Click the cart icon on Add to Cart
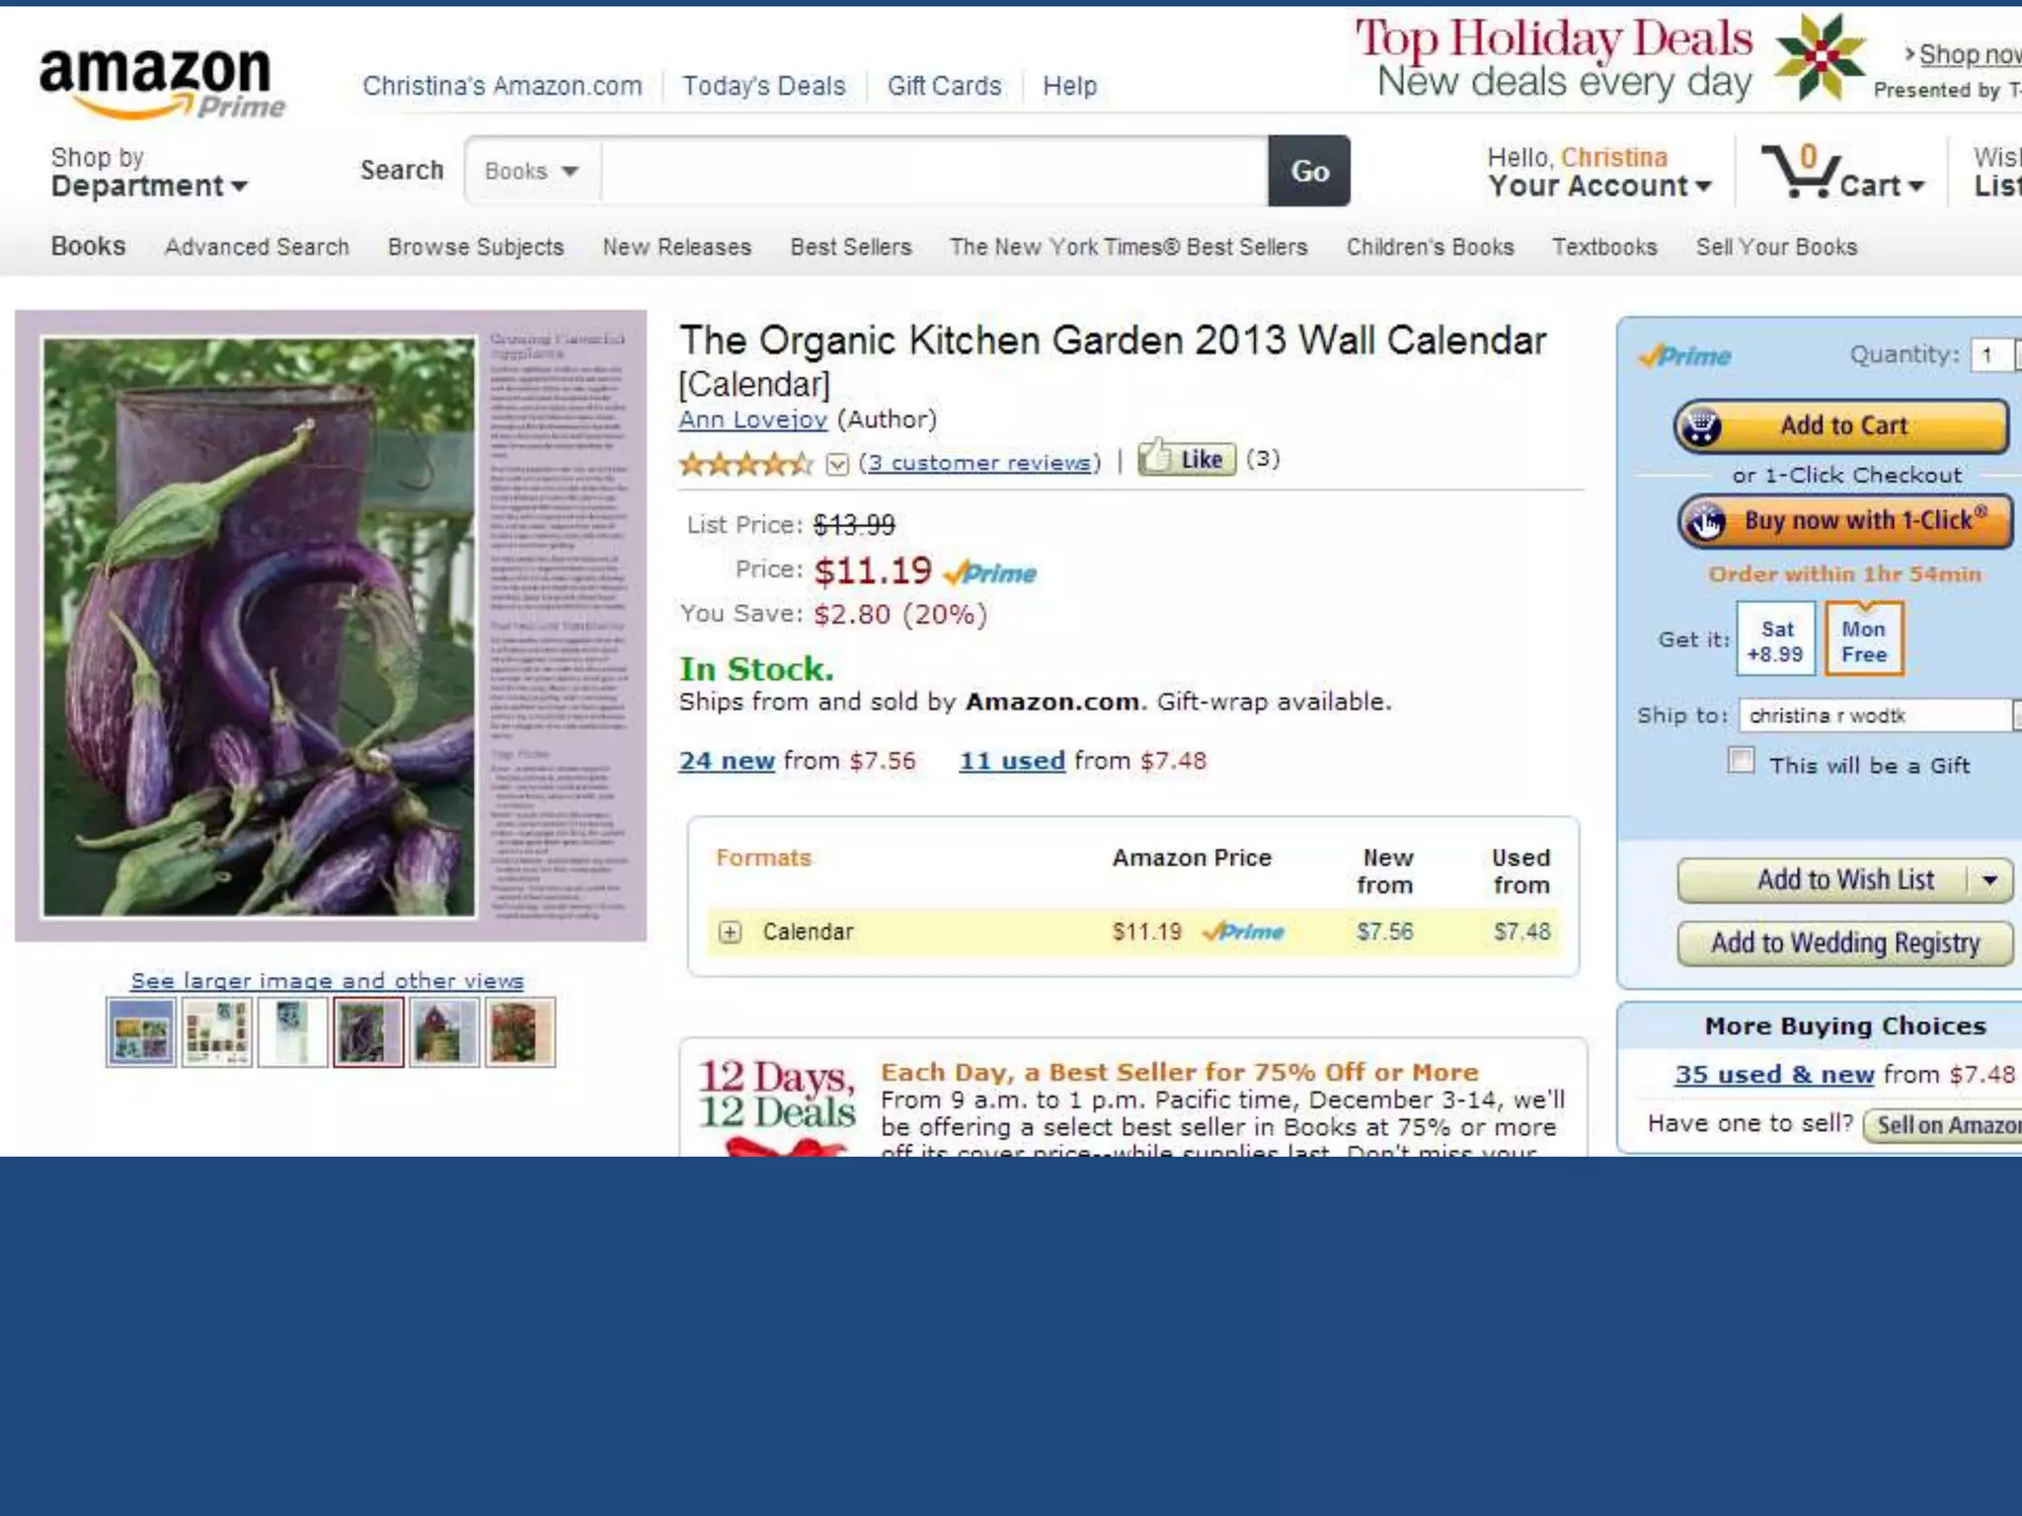This screenshot has height=1516, width=2022. 1701,426
